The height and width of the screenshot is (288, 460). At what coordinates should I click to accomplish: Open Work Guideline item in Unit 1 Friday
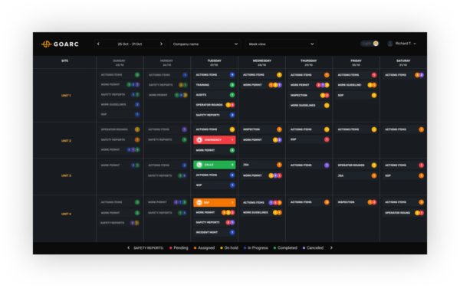356,85
